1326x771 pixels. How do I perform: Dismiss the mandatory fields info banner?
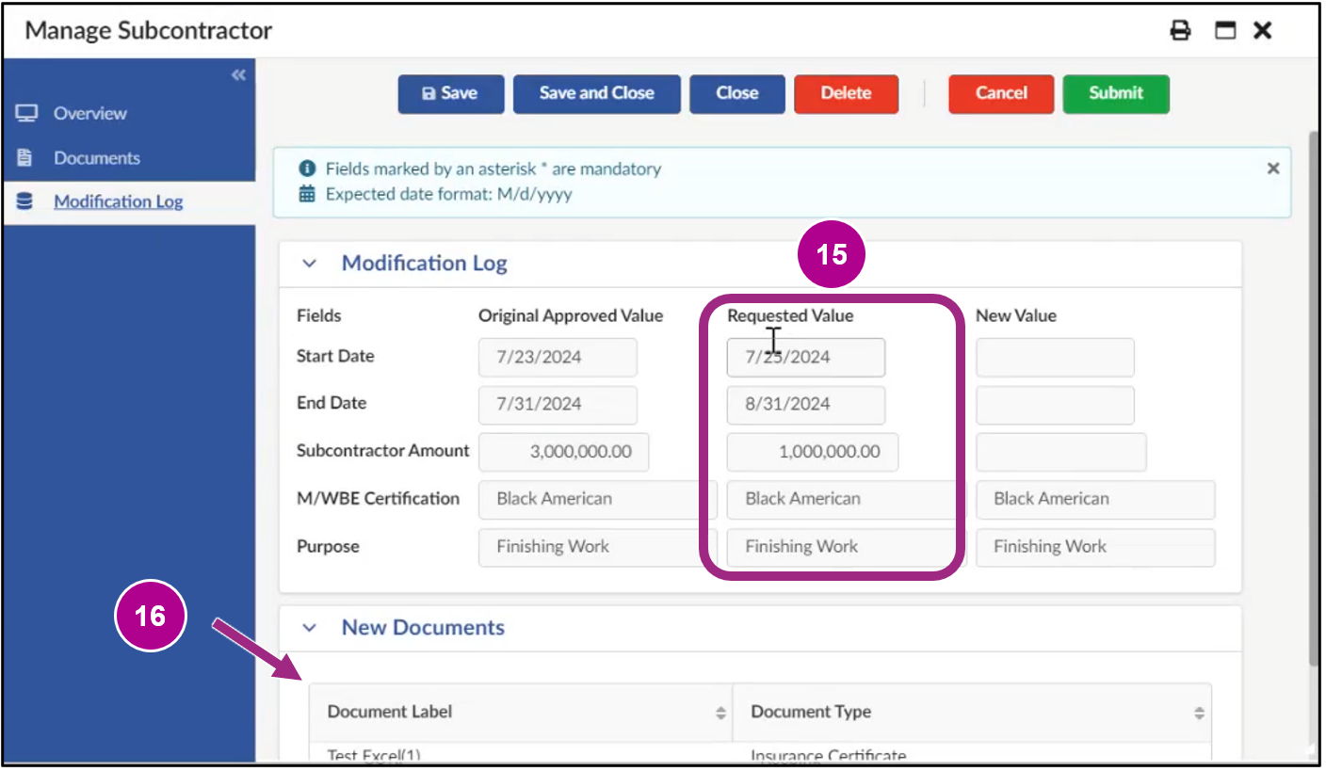point(1272,169)
